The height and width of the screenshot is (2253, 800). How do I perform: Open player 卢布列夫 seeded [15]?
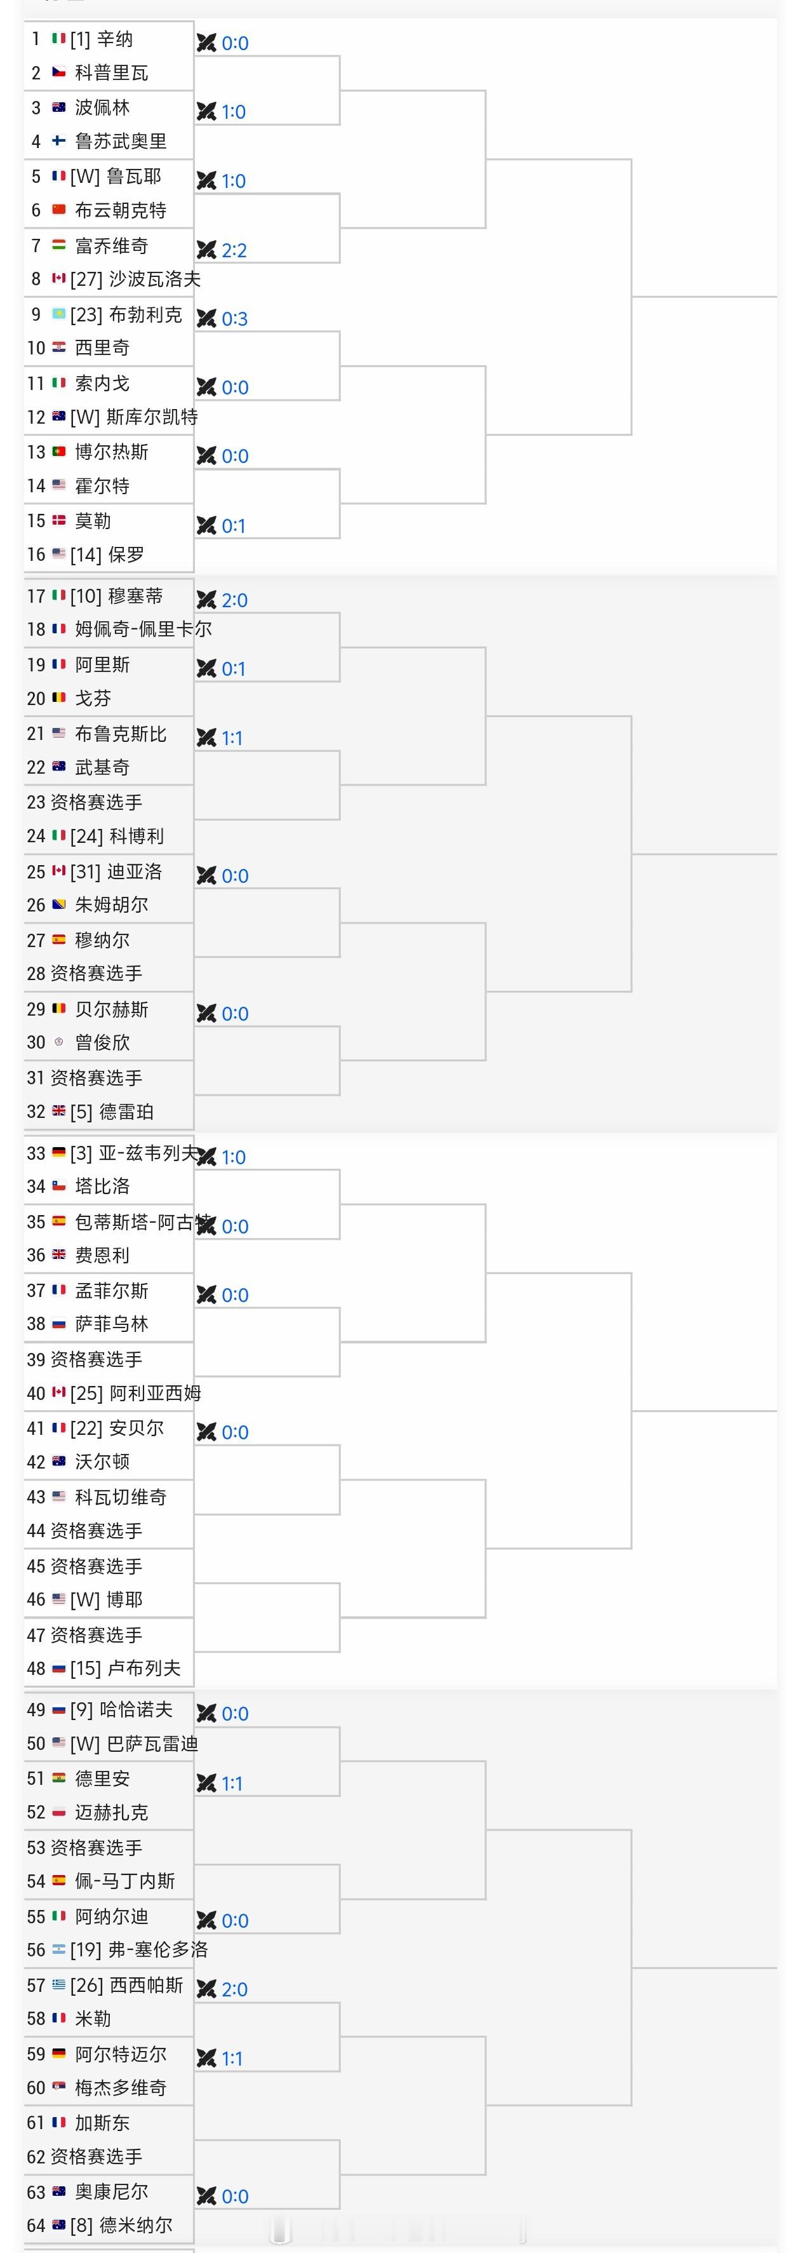click(125, 1668)
